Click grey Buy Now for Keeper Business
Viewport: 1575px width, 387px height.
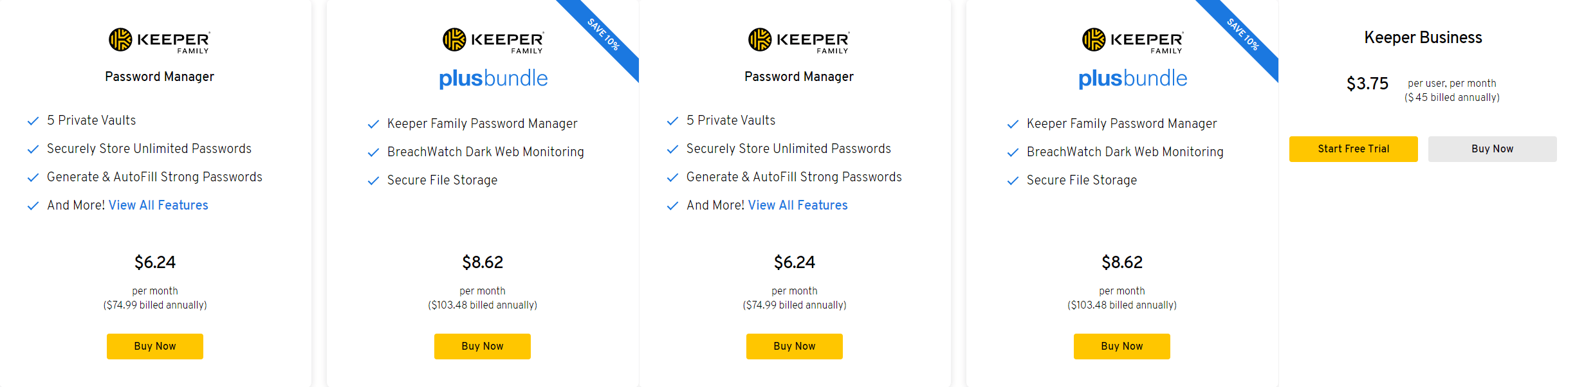(1493, 149)
